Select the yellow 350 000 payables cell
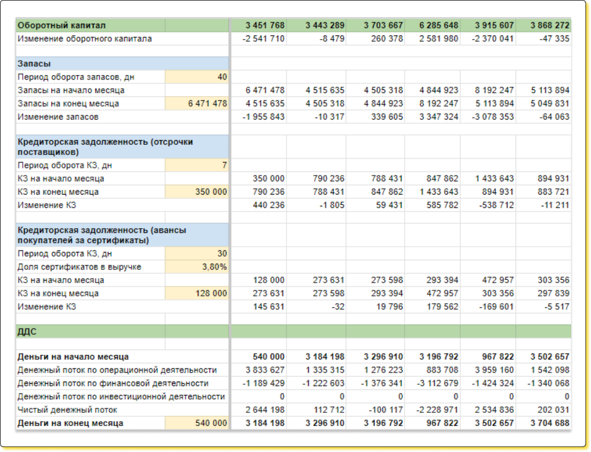 point(197,191)
